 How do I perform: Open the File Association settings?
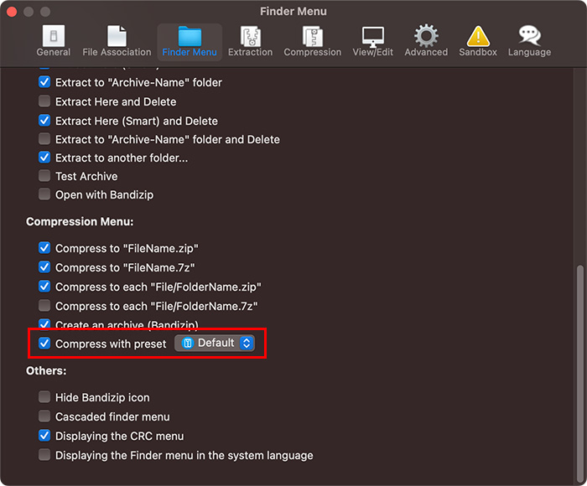coord(117,41)
